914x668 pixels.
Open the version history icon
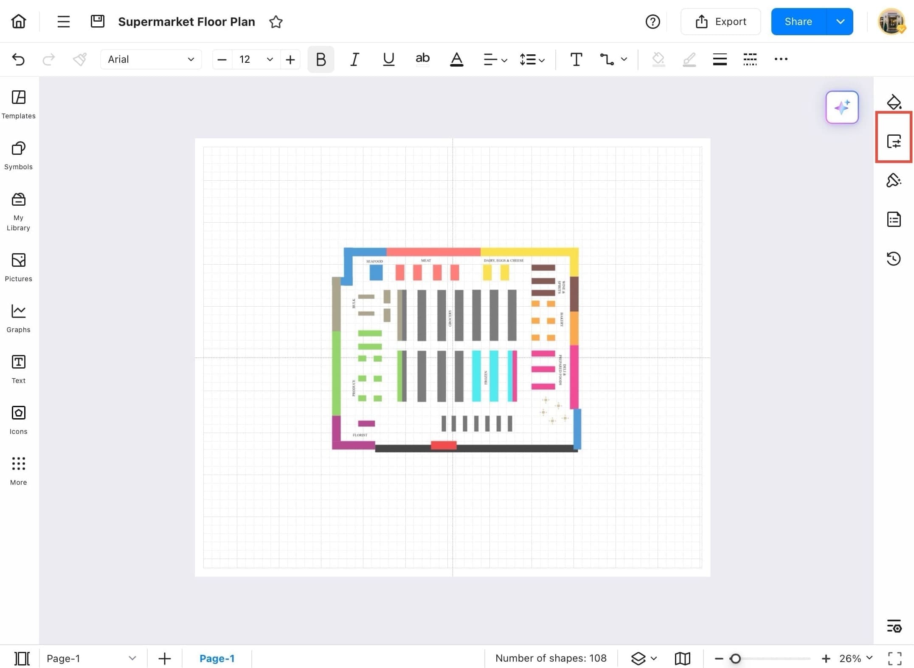[894, 258]
